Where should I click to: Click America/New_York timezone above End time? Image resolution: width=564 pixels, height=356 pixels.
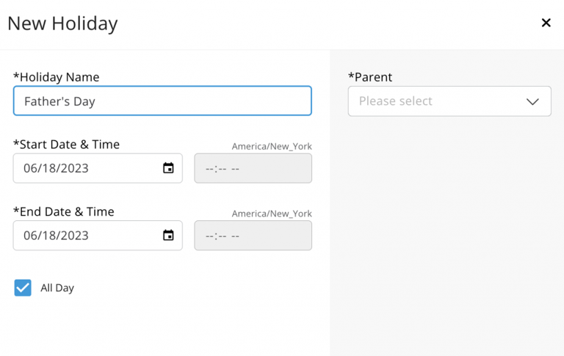coord(272,214)
